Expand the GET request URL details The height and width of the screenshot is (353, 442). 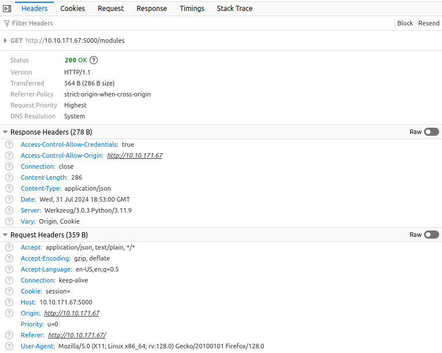(x=6, y=40)
